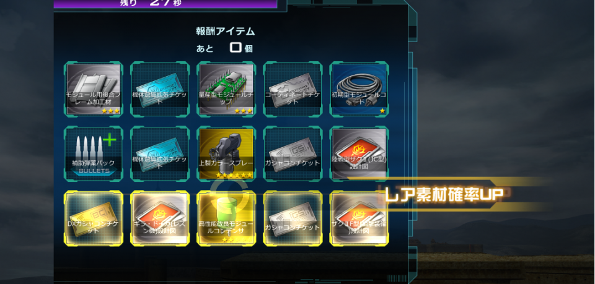Click the あと 0 個 remaining counter
The height and width of the screenshot is (284, 595).
click(x=224, y=48)
